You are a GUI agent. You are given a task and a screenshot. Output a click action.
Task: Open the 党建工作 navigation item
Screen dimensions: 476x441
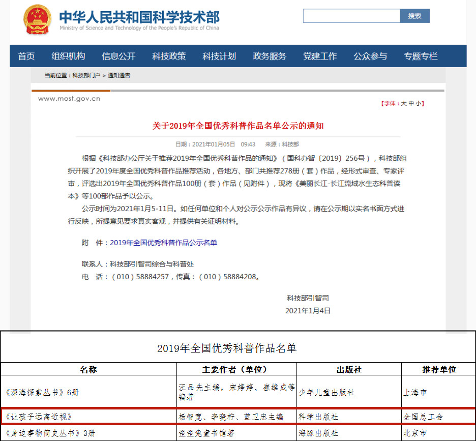(x=320, y=56)
